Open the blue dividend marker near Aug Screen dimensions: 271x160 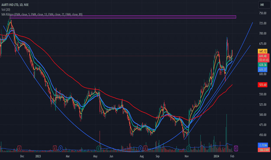click(140, 148)
